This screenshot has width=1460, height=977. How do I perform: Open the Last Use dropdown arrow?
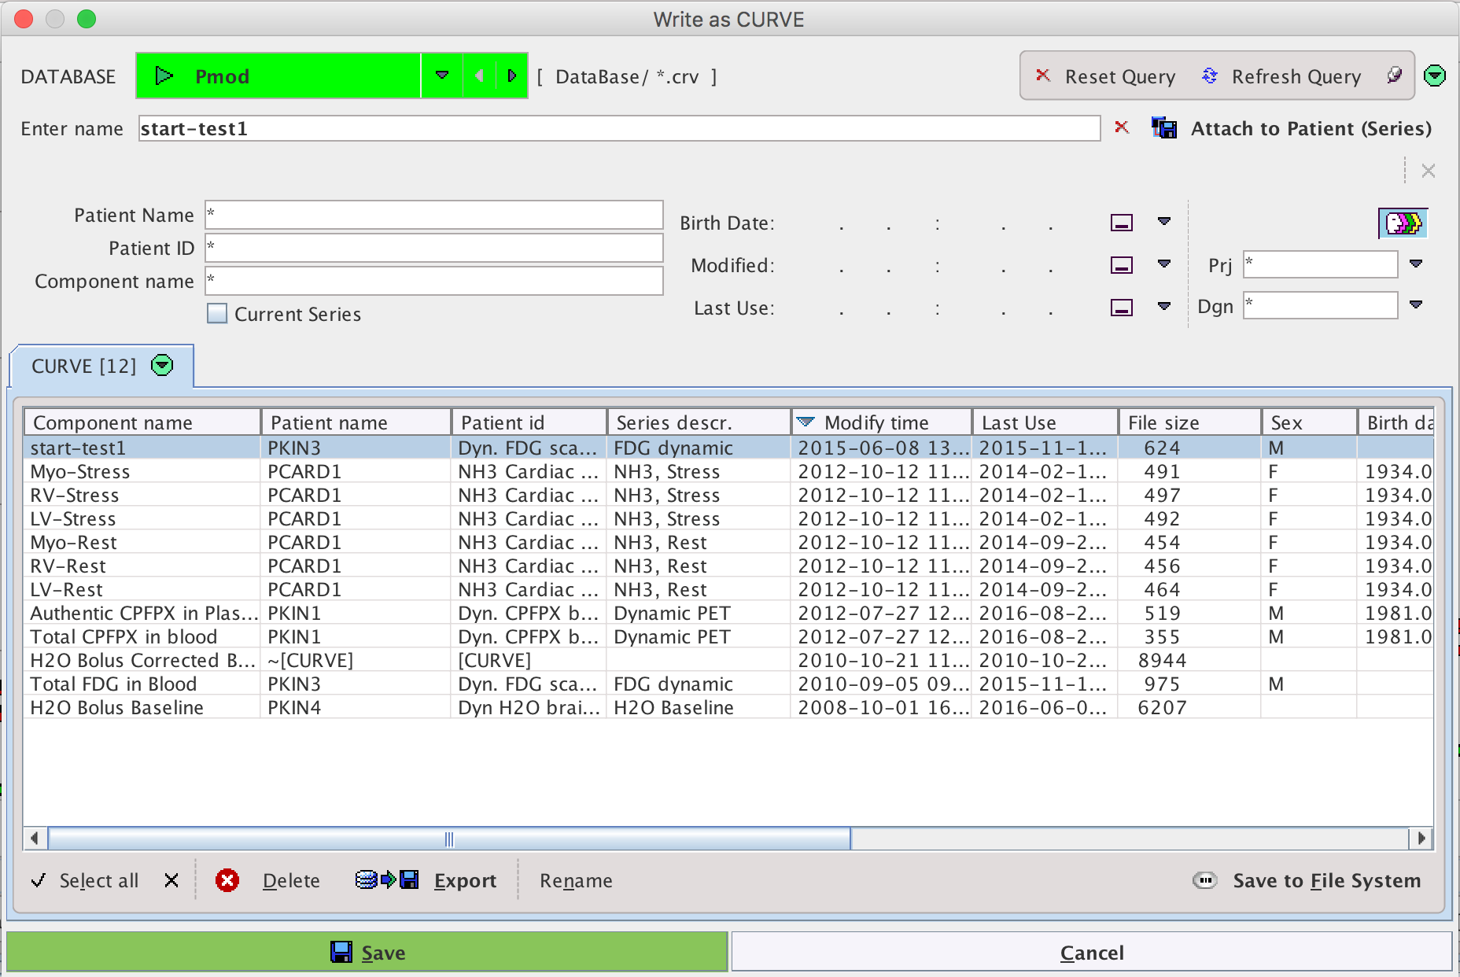coord(1164,306)
